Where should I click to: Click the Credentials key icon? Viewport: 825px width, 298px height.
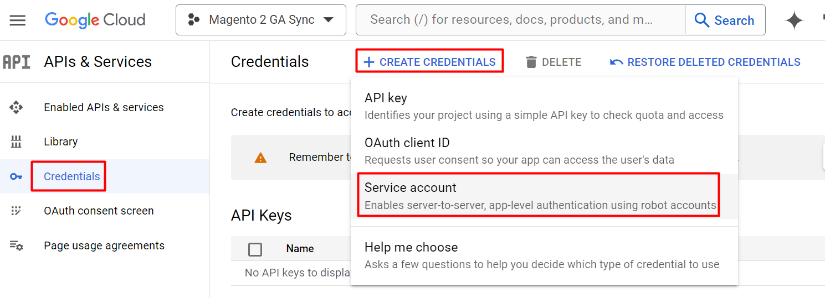pos(17,177)
